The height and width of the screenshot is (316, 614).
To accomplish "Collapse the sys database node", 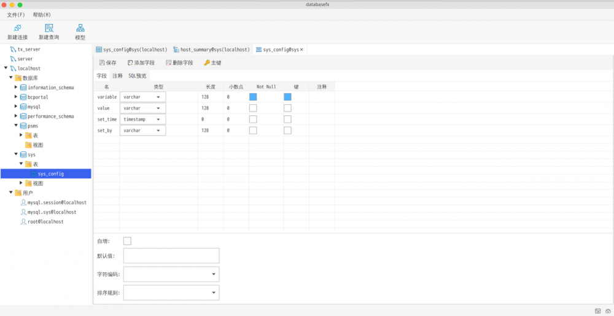I will tap(16, 155).
